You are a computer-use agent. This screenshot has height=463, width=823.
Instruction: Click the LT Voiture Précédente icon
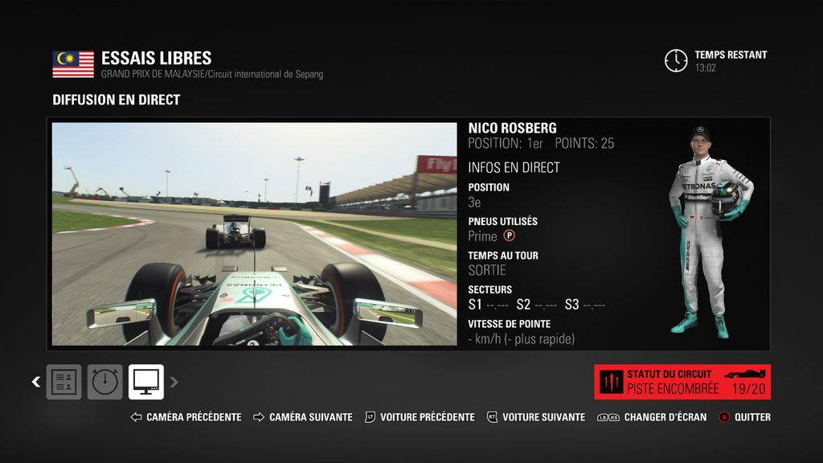(x=370, y=417)
